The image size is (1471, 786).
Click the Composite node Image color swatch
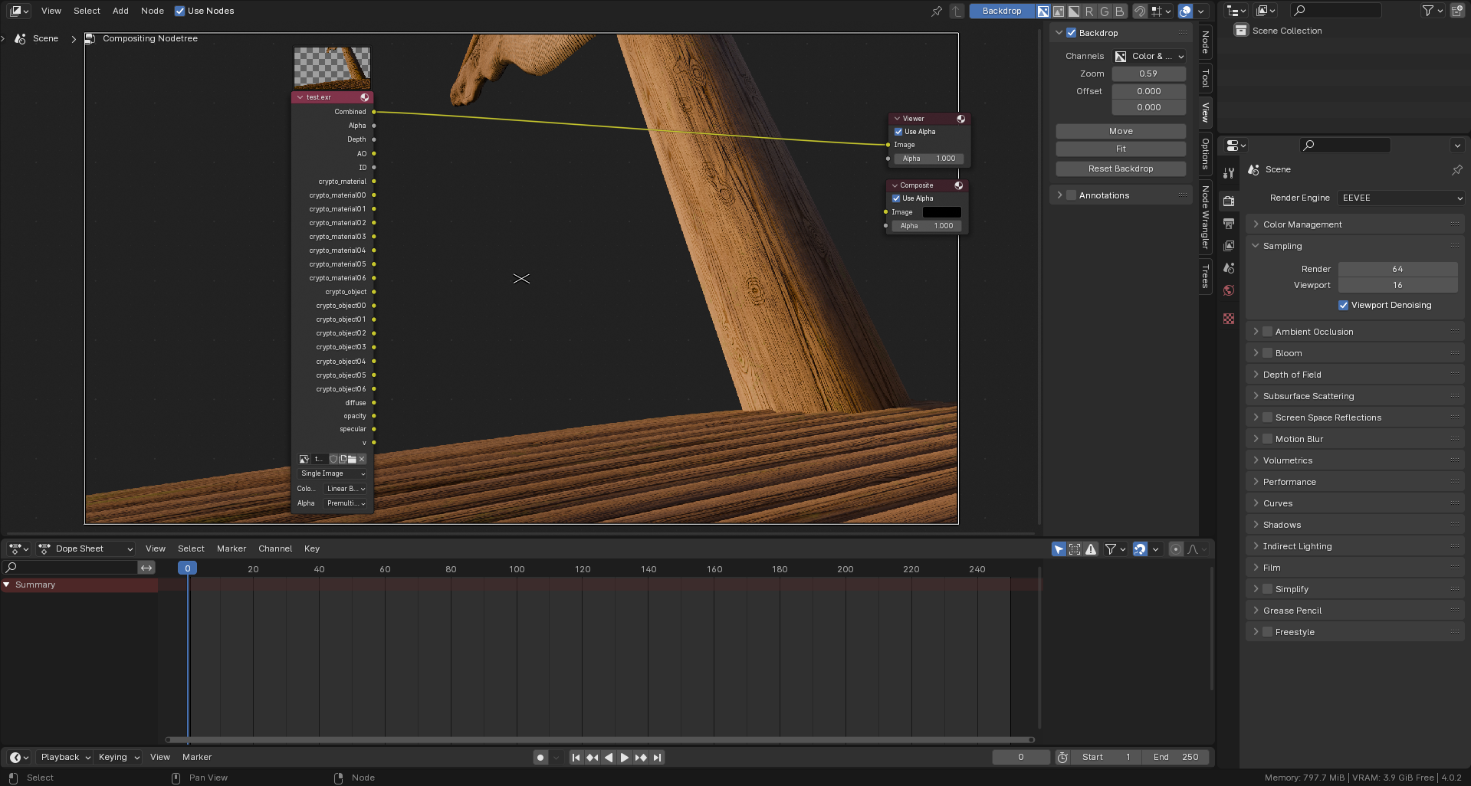pos(941,212)
